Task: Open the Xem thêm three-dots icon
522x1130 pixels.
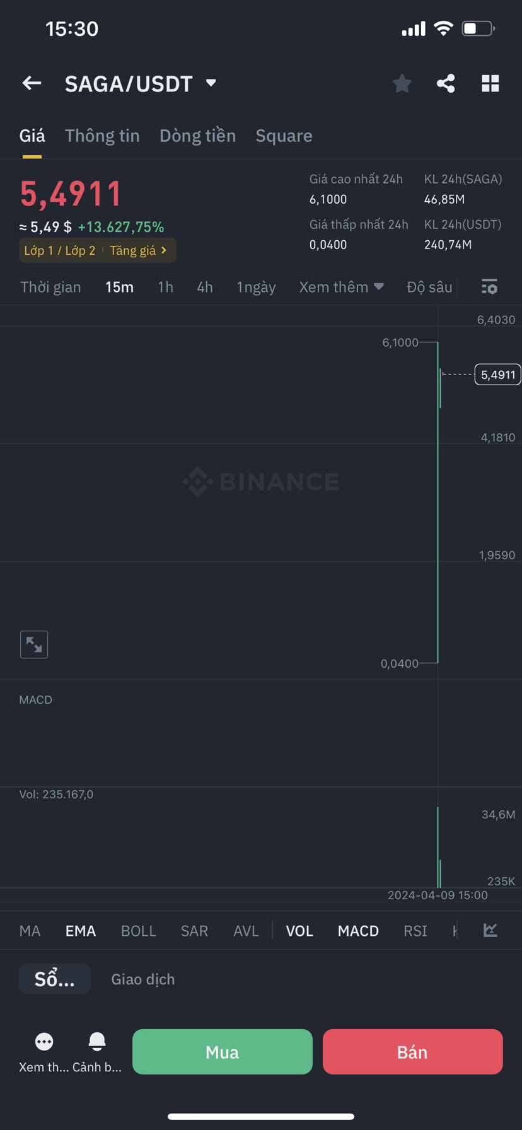Action: 44,1042
